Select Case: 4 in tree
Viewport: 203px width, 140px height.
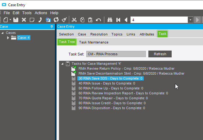pyautogui.click(x=24, y=38)
